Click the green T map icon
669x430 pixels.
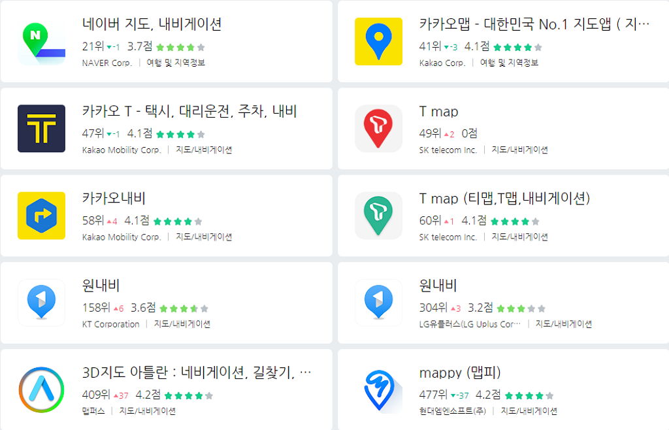(x=378, y=216)
